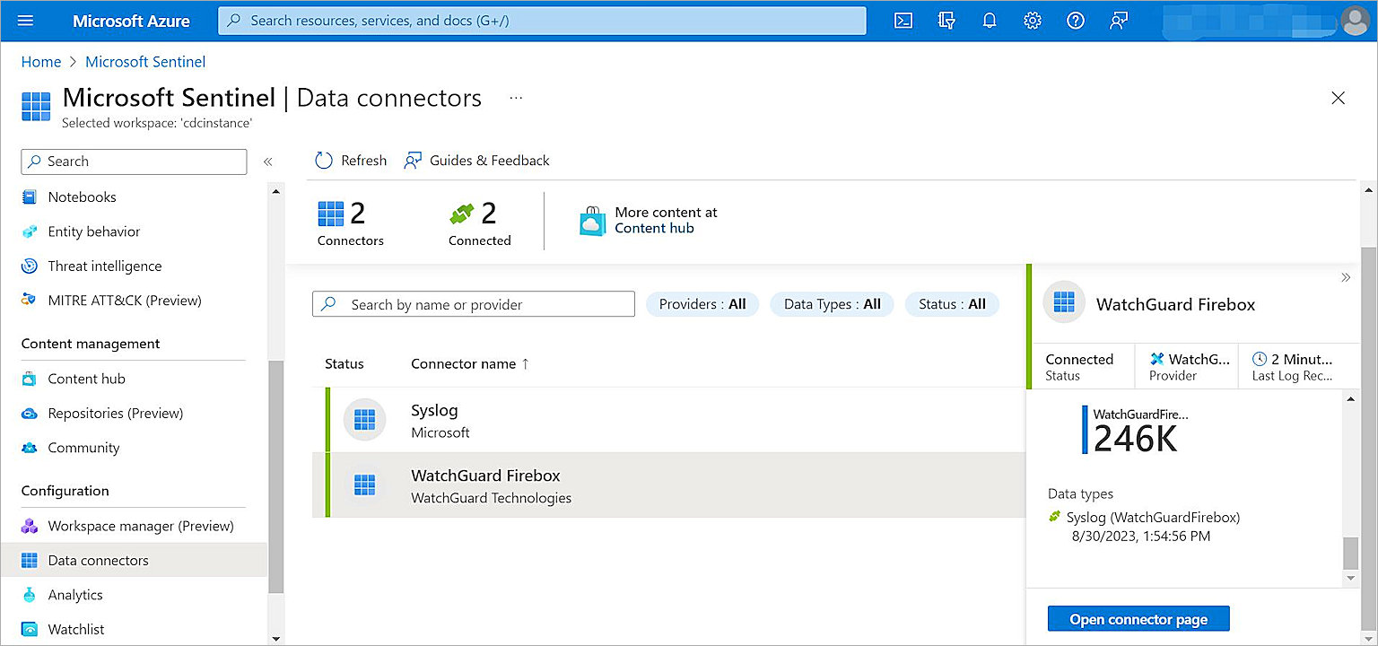Navigate to Community under Content management
1378x646 pixels.
pos(83,448)
